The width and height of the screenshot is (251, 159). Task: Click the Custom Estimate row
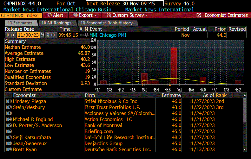point(47,89)
